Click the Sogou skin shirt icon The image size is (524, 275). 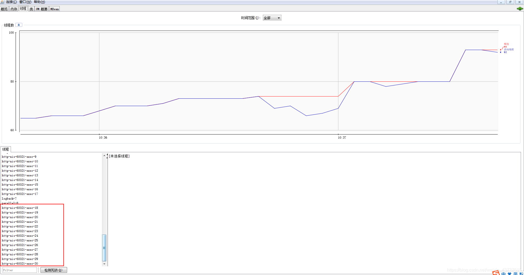click(x=509, y=274)
